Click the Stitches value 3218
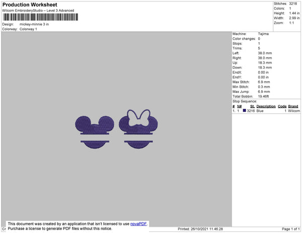 pos(293,4)
